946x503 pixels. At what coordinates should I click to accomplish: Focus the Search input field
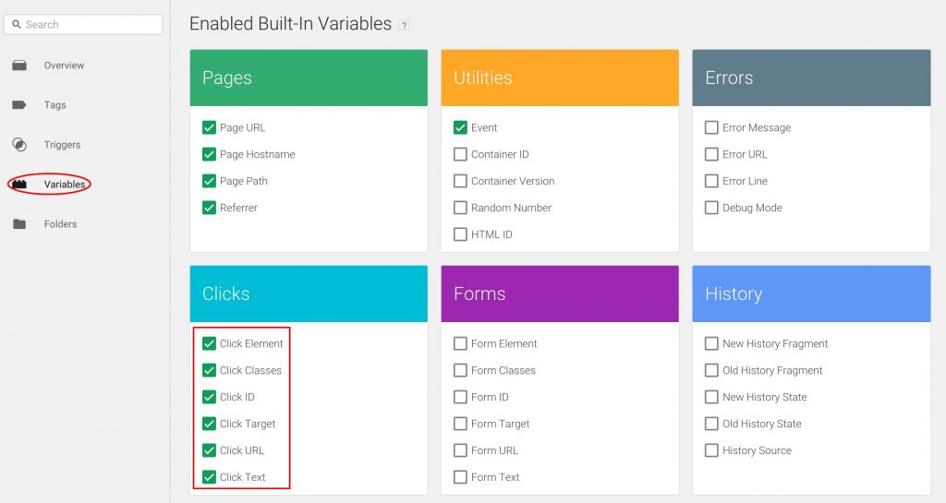point(83,25)
